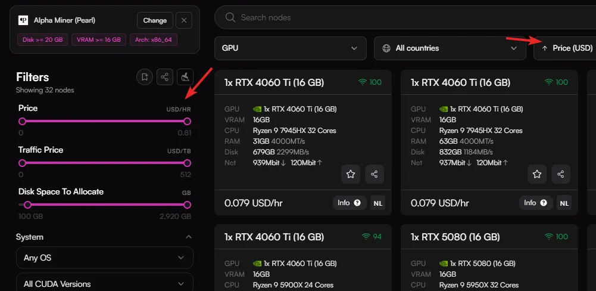Click reliability 100 on RTX 5080 card
596x291 pixels.
pos(556,237)
